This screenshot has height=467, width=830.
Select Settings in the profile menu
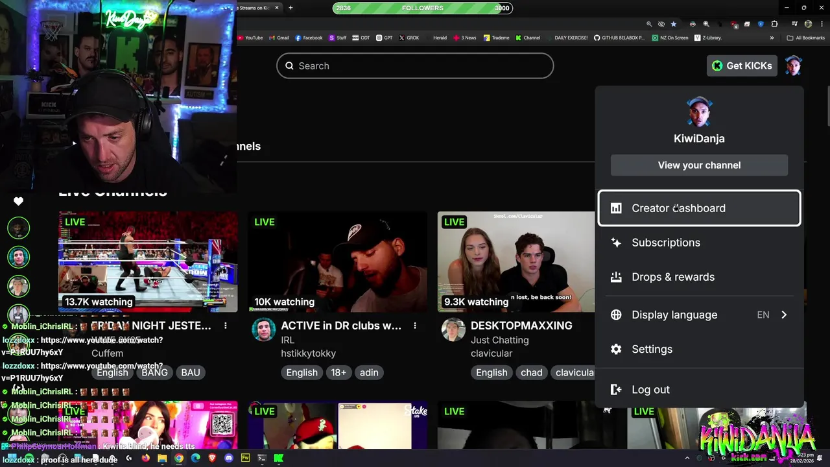pos(699,349)
